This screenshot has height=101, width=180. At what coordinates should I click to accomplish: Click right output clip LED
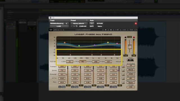[134, 37]
